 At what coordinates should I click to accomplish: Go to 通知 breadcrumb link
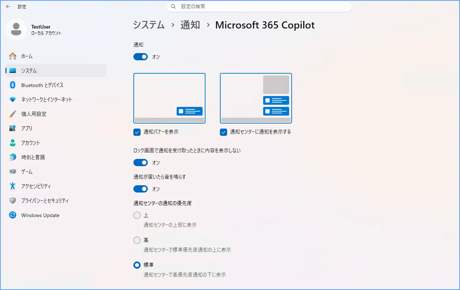[x=190, y=25]
